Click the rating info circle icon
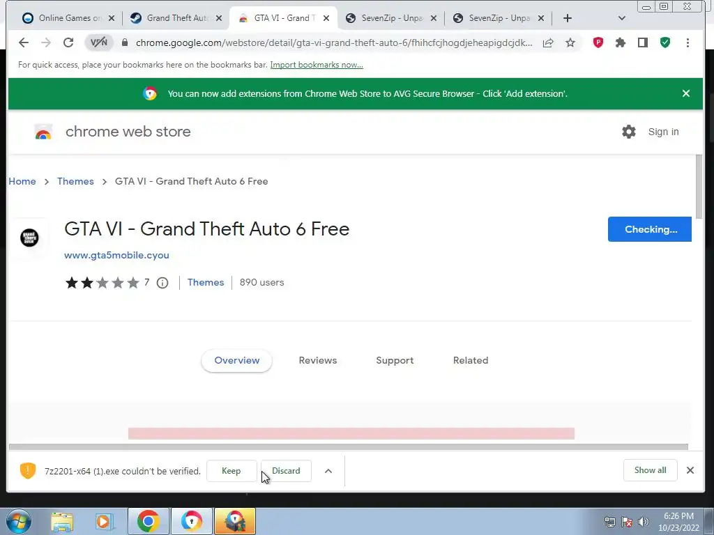 coord(162,283)
